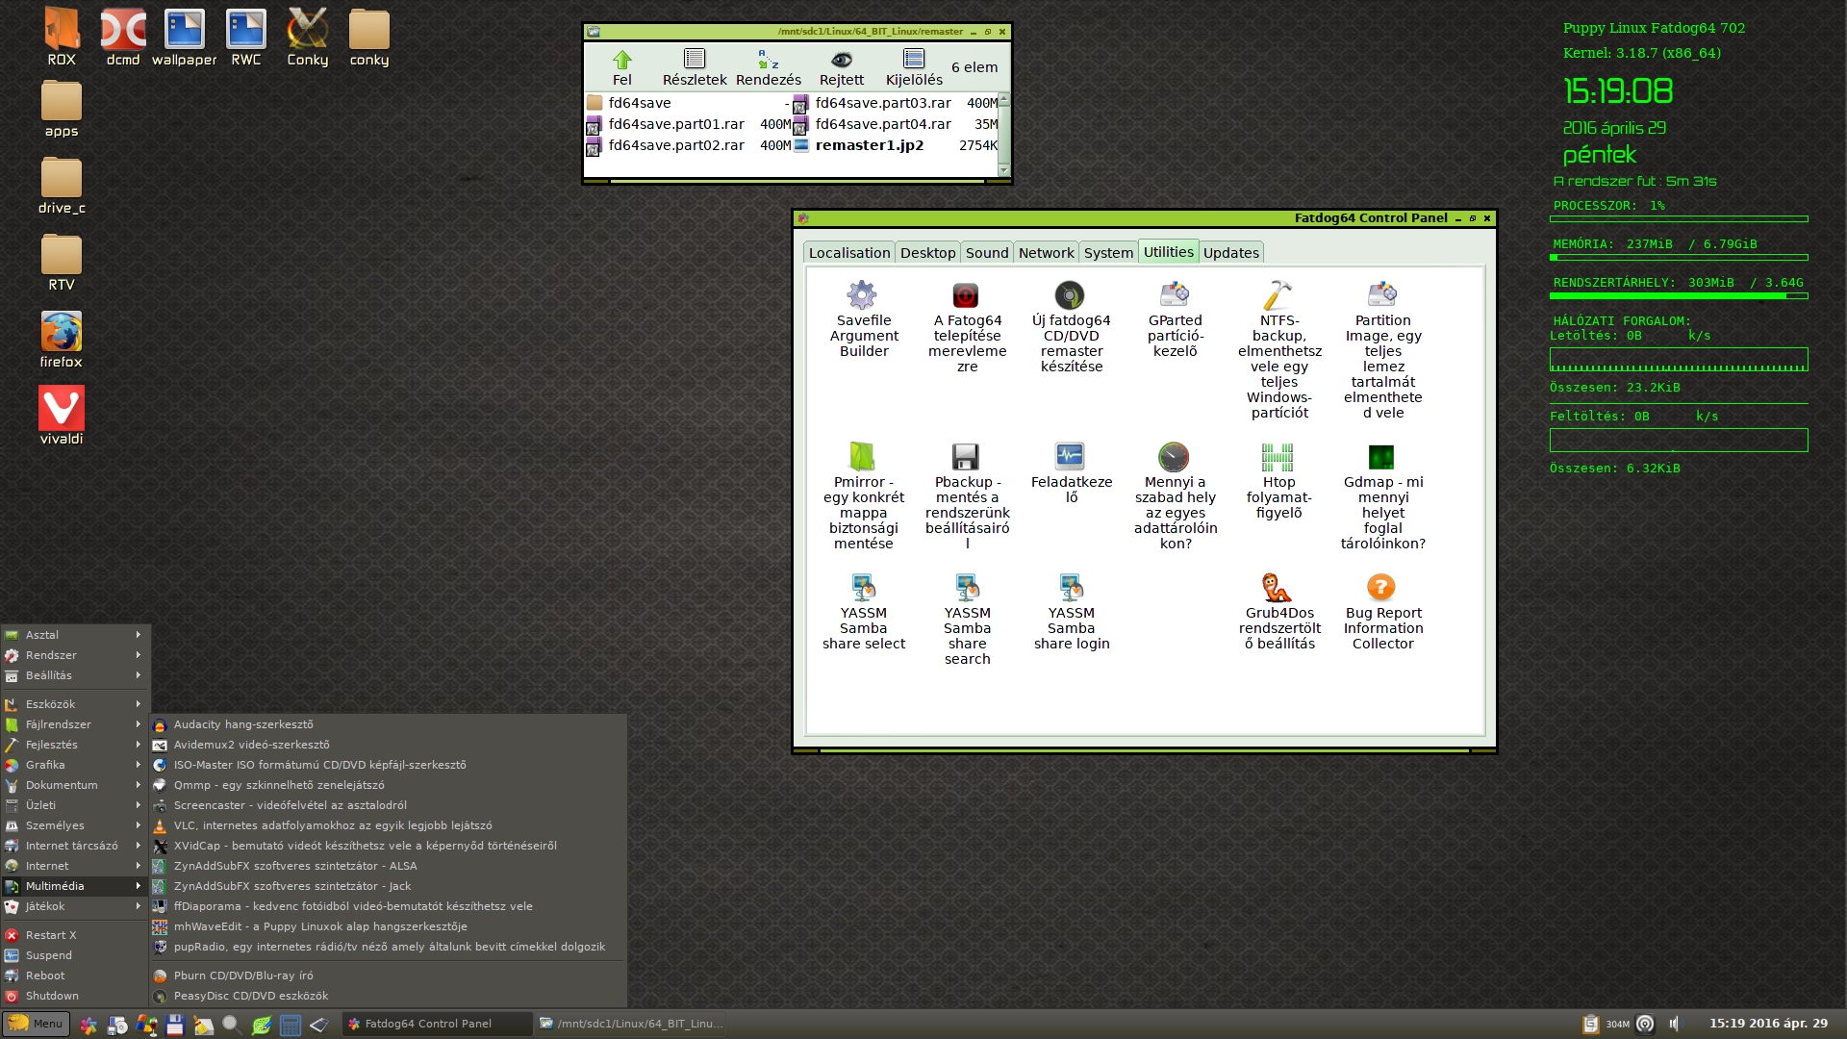Click Fatdog64 Control Panel taskbar button
The height and width of the screenshot is (1039, 1847).
click(x=438, y=1024)
